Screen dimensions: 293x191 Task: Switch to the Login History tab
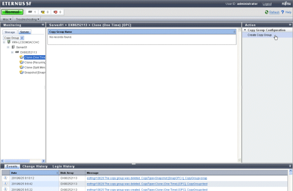(63, 166)
